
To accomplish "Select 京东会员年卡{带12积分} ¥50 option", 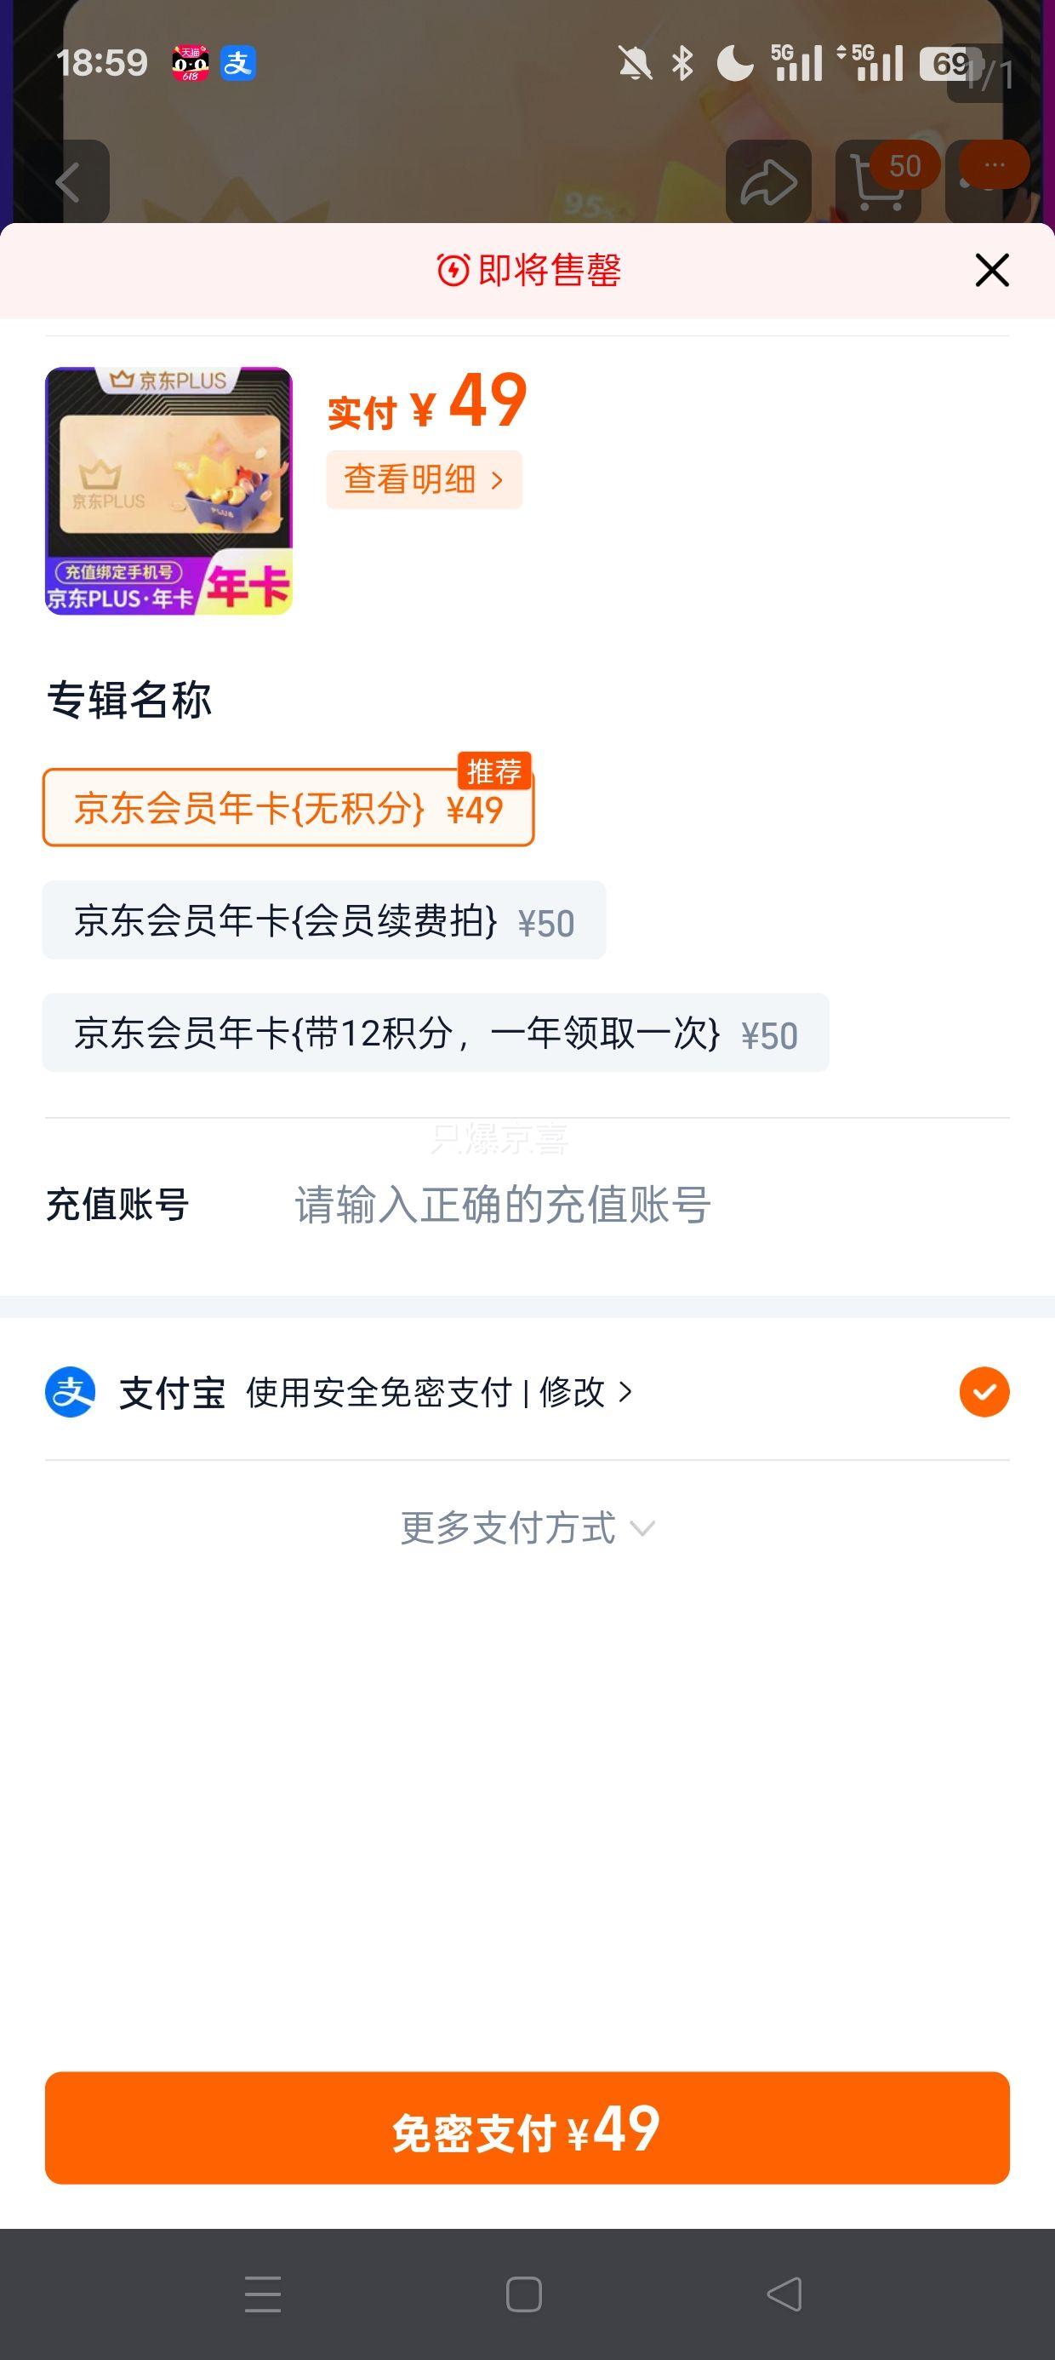I will (436, 1033).
